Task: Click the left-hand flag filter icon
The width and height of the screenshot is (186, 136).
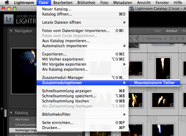Action: click(132, 38)
